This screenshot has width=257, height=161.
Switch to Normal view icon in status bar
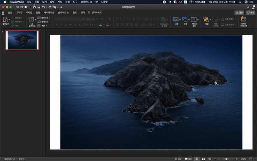[197, 159]
